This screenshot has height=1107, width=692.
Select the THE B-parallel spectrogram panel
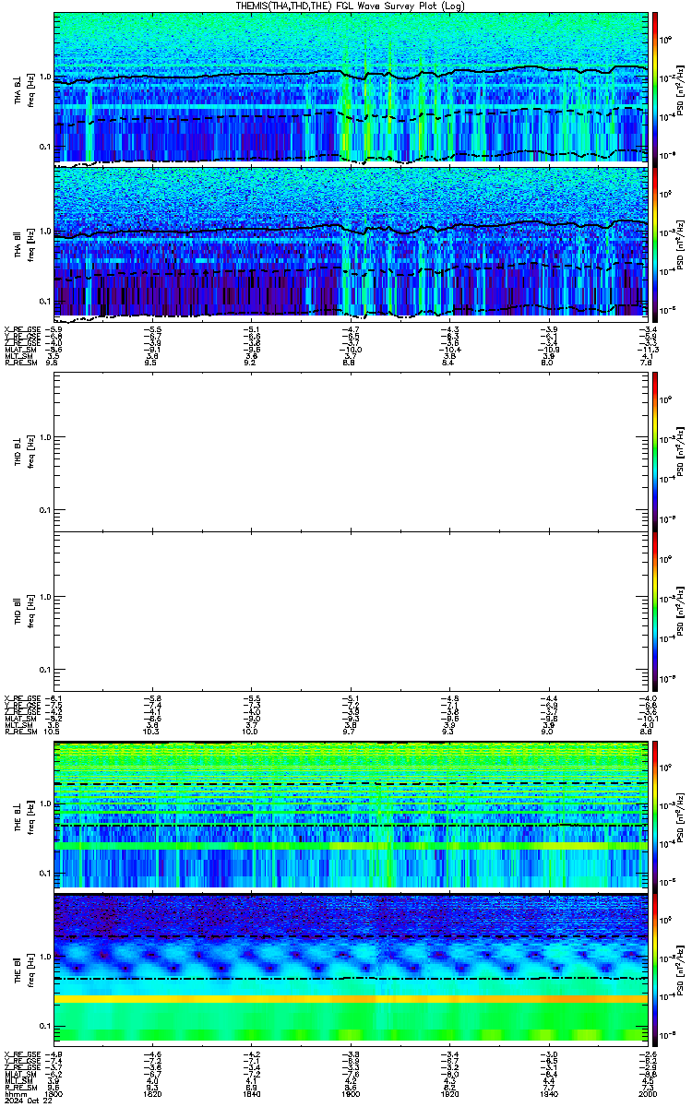(352, 969)
